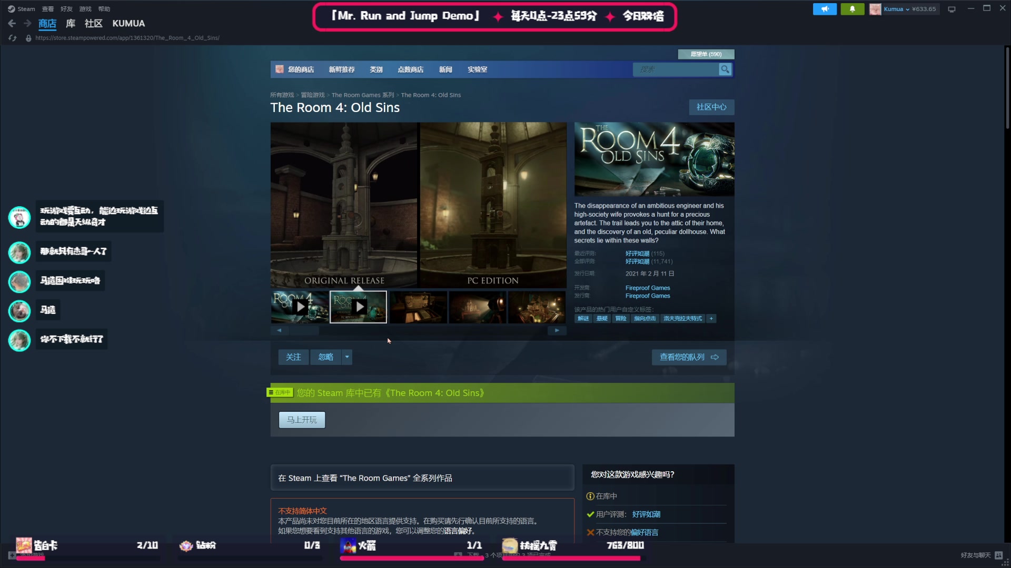Open the 新鲜推荐 store menu
The height and width of the screenshot is (568, 1011).
pos(342,69)
